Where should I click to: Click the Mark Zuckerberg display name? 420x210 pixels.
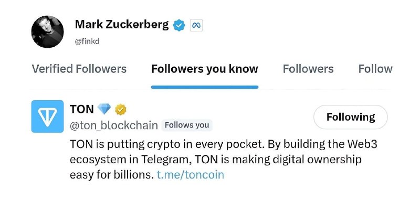click(x=122, y=25)
